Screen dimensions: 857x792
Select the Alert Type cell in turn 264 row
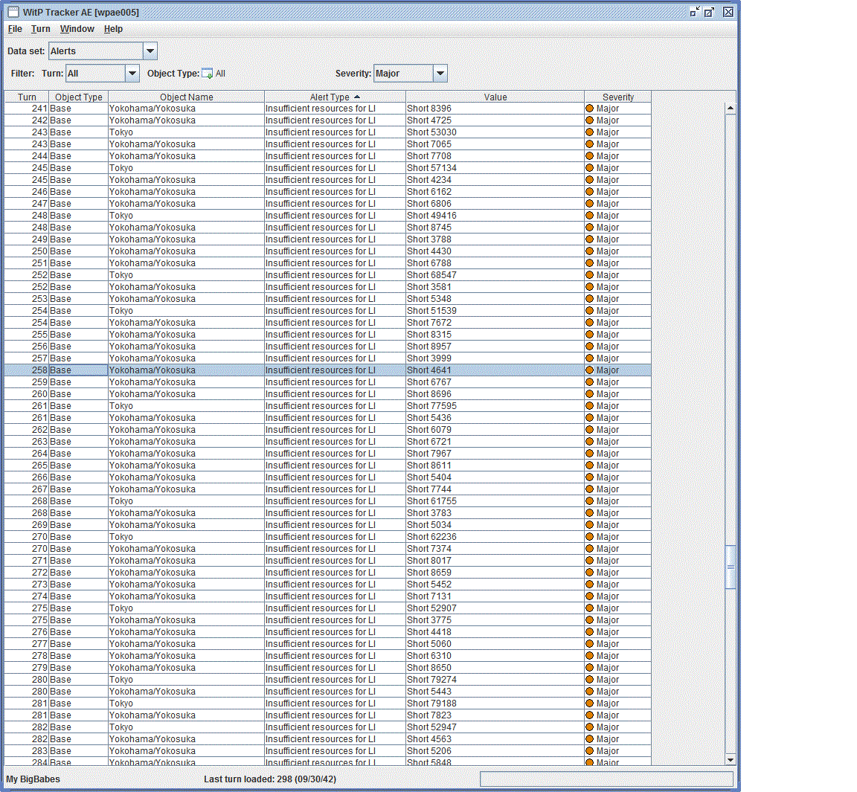tap(335, 454)
